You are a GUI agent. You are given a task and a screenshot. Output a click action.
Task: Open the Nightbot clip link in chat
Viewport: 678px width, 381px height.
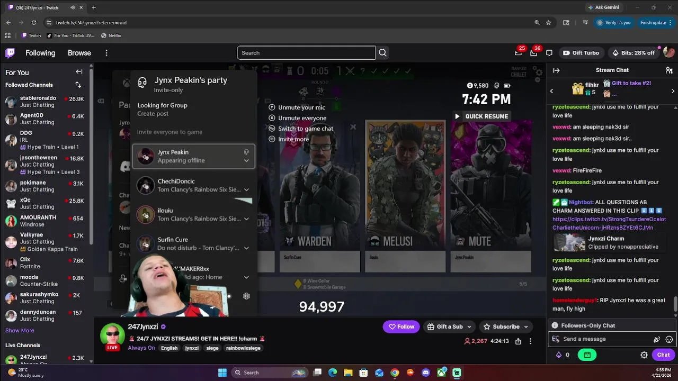point(609,223)
